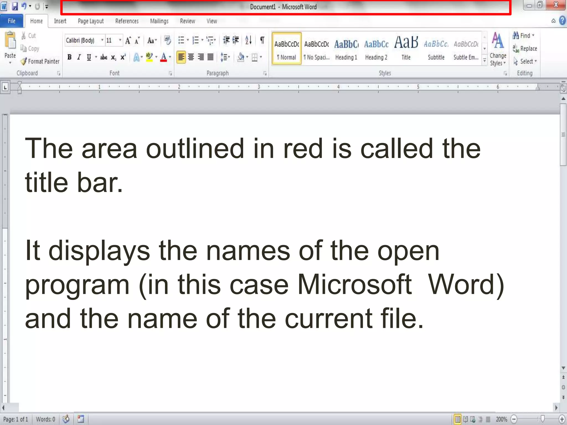Click the Replace button
The width and height of the screenshot is (567, 425).
pyautogui.click(x=525, y=48)
